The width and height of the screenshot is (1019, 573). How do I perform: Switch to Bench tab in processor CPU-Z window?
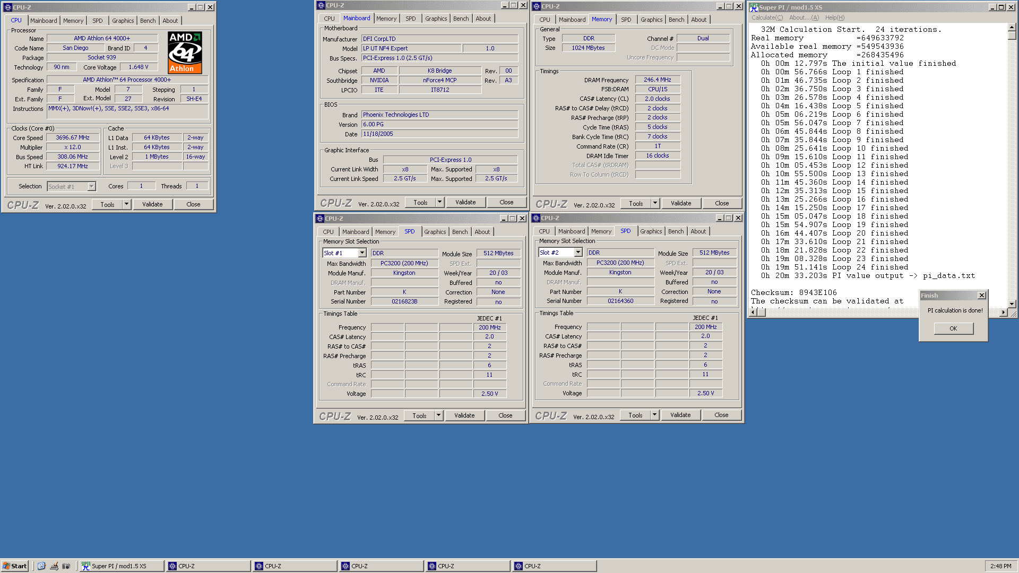click(x=148, y=21)
